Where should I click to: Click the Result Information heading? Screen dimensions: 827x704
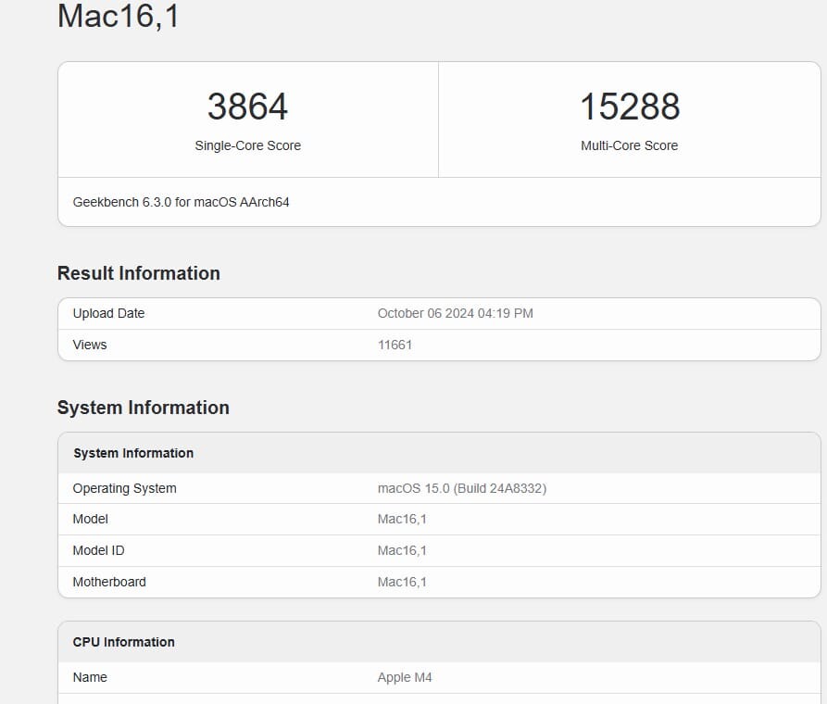click(138, 273)
